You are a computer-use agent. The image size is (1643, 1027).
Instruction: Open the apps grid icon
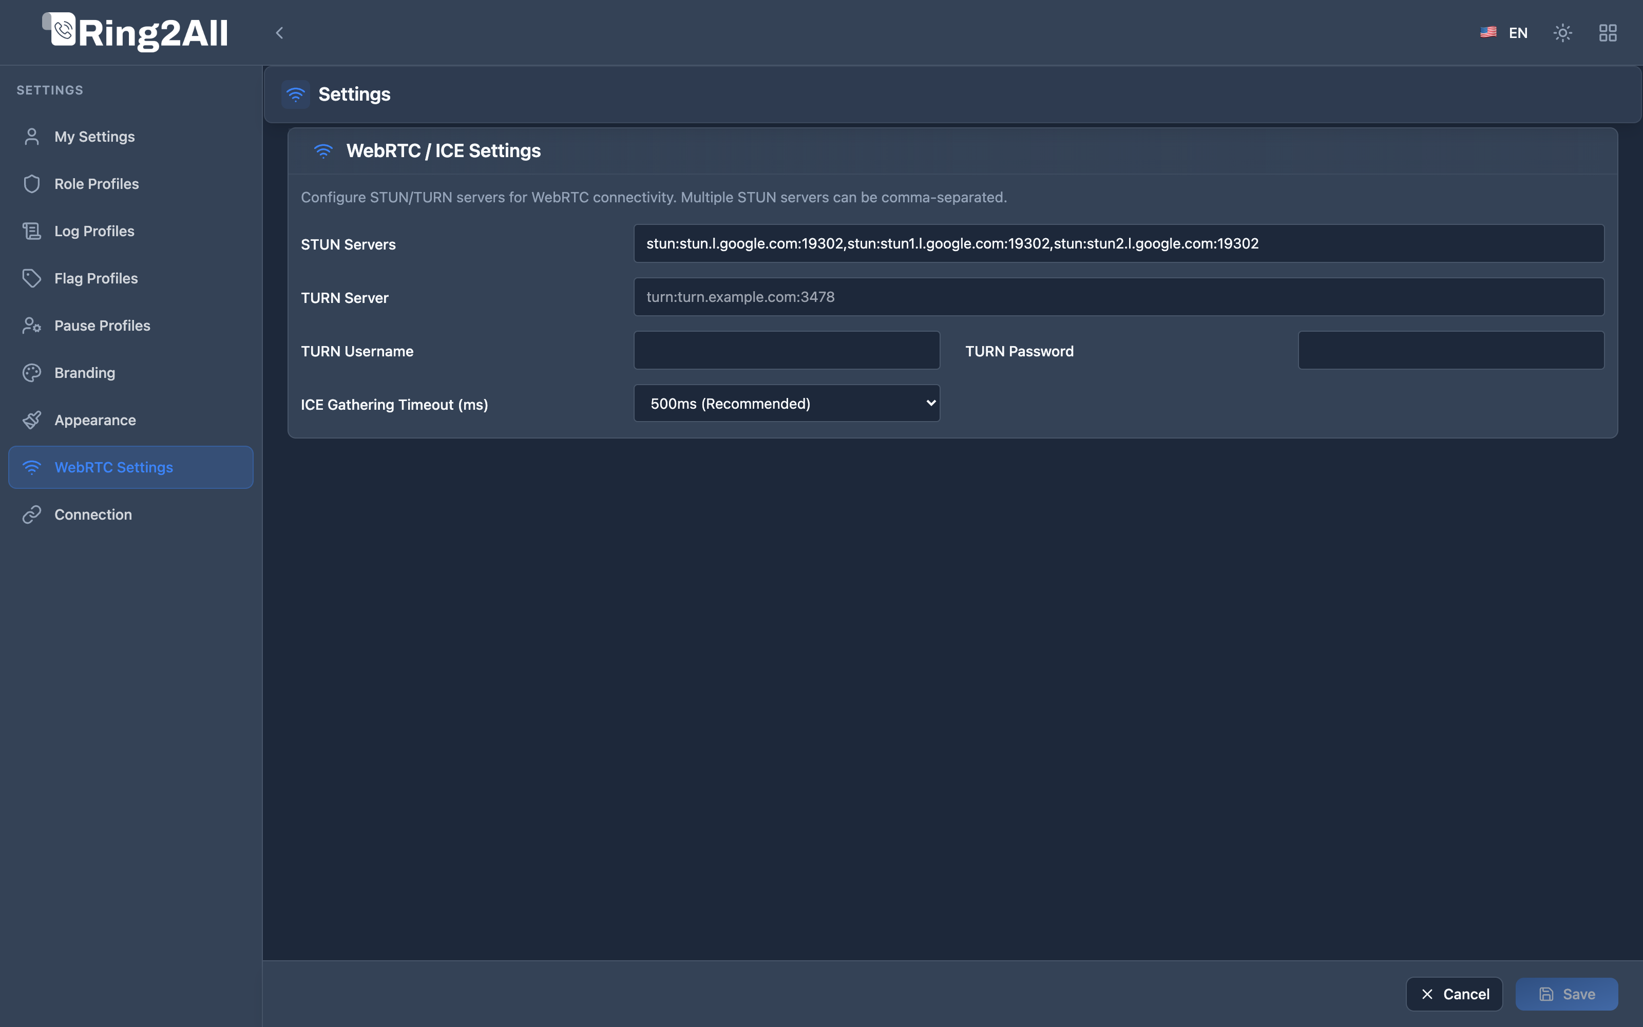click(1608, 32)
